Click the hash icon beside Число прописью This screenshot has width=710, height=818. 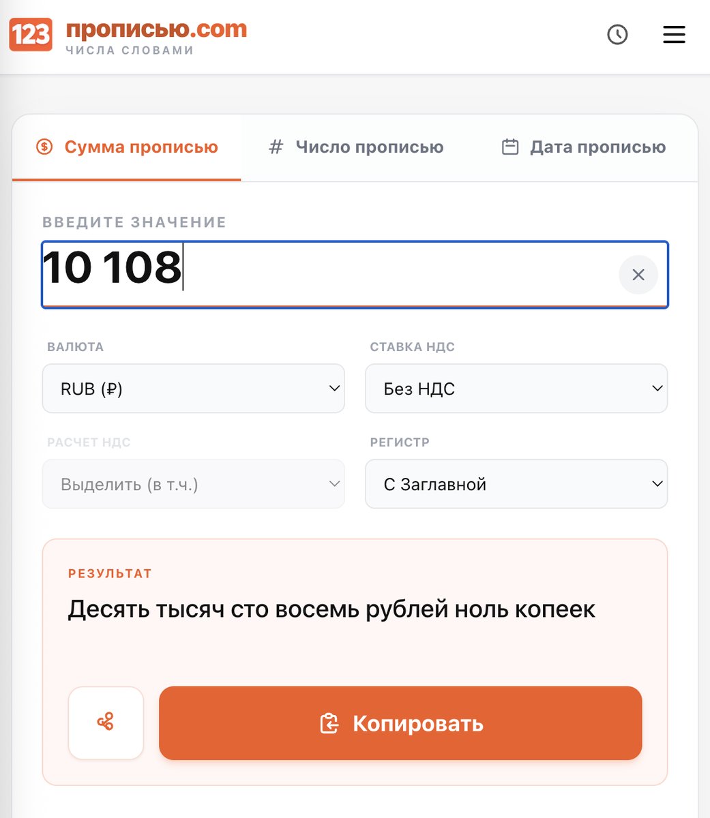pos(276,147)
